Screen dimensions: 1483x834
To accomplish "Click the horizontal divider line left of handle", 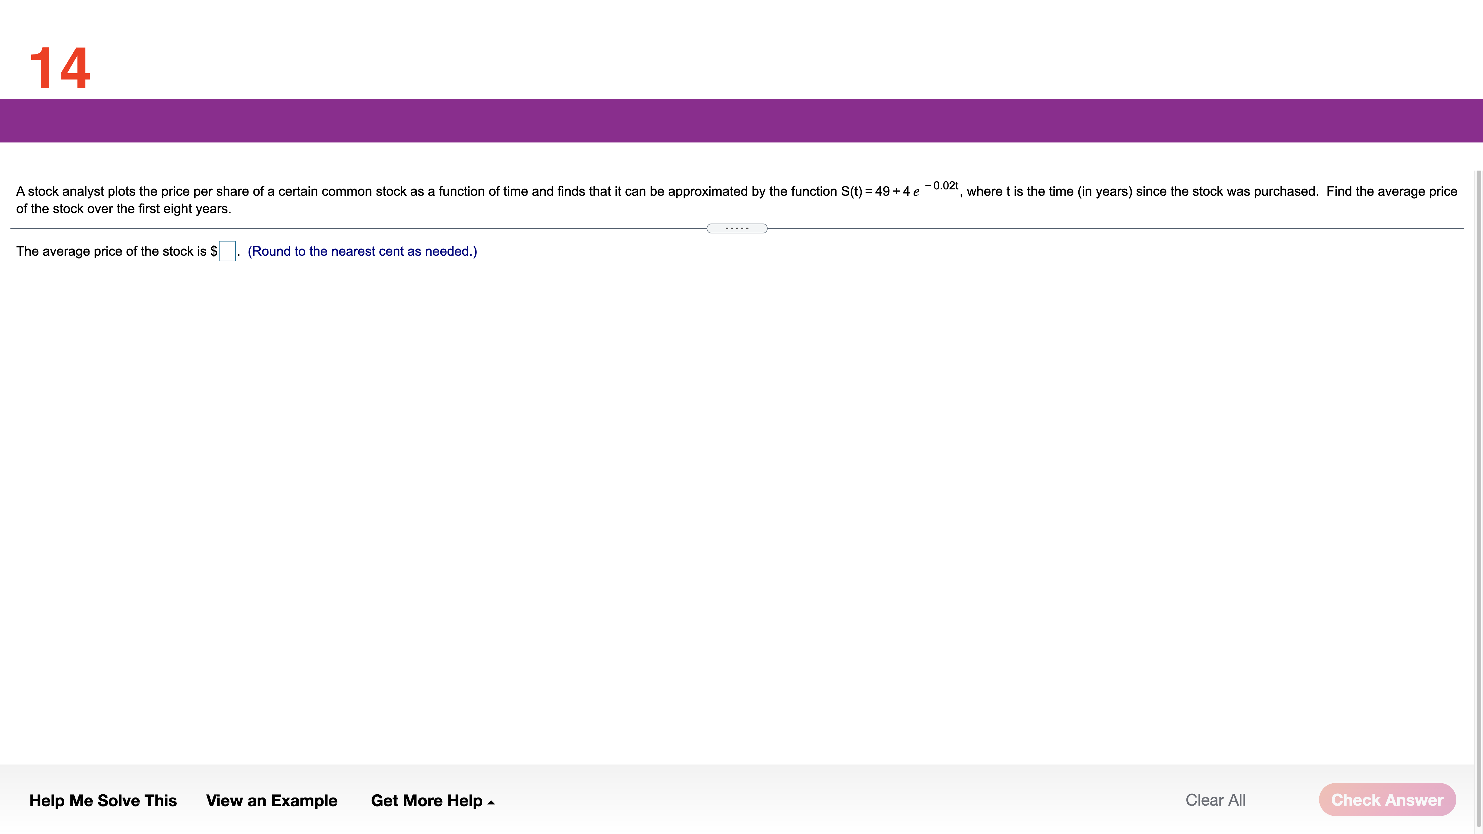I will point(357,228).
